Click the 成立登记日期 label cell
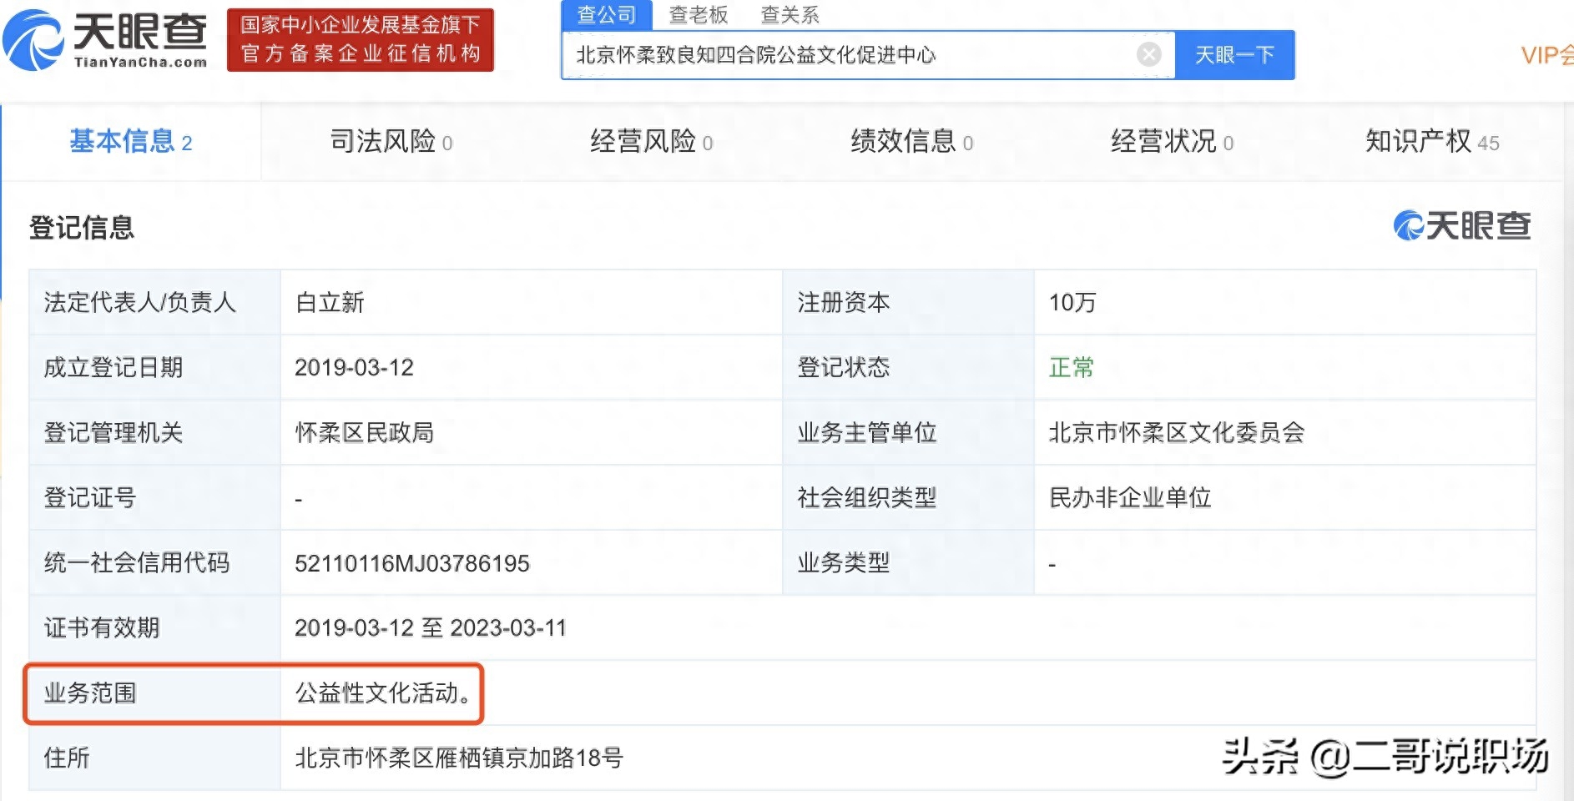 (x=155, y=367)
